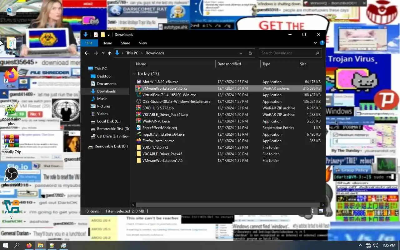Screen dimensions: 400x250
Task: Select the file name ForceEffectMode.reg
Action: click(x=160, y=128)
